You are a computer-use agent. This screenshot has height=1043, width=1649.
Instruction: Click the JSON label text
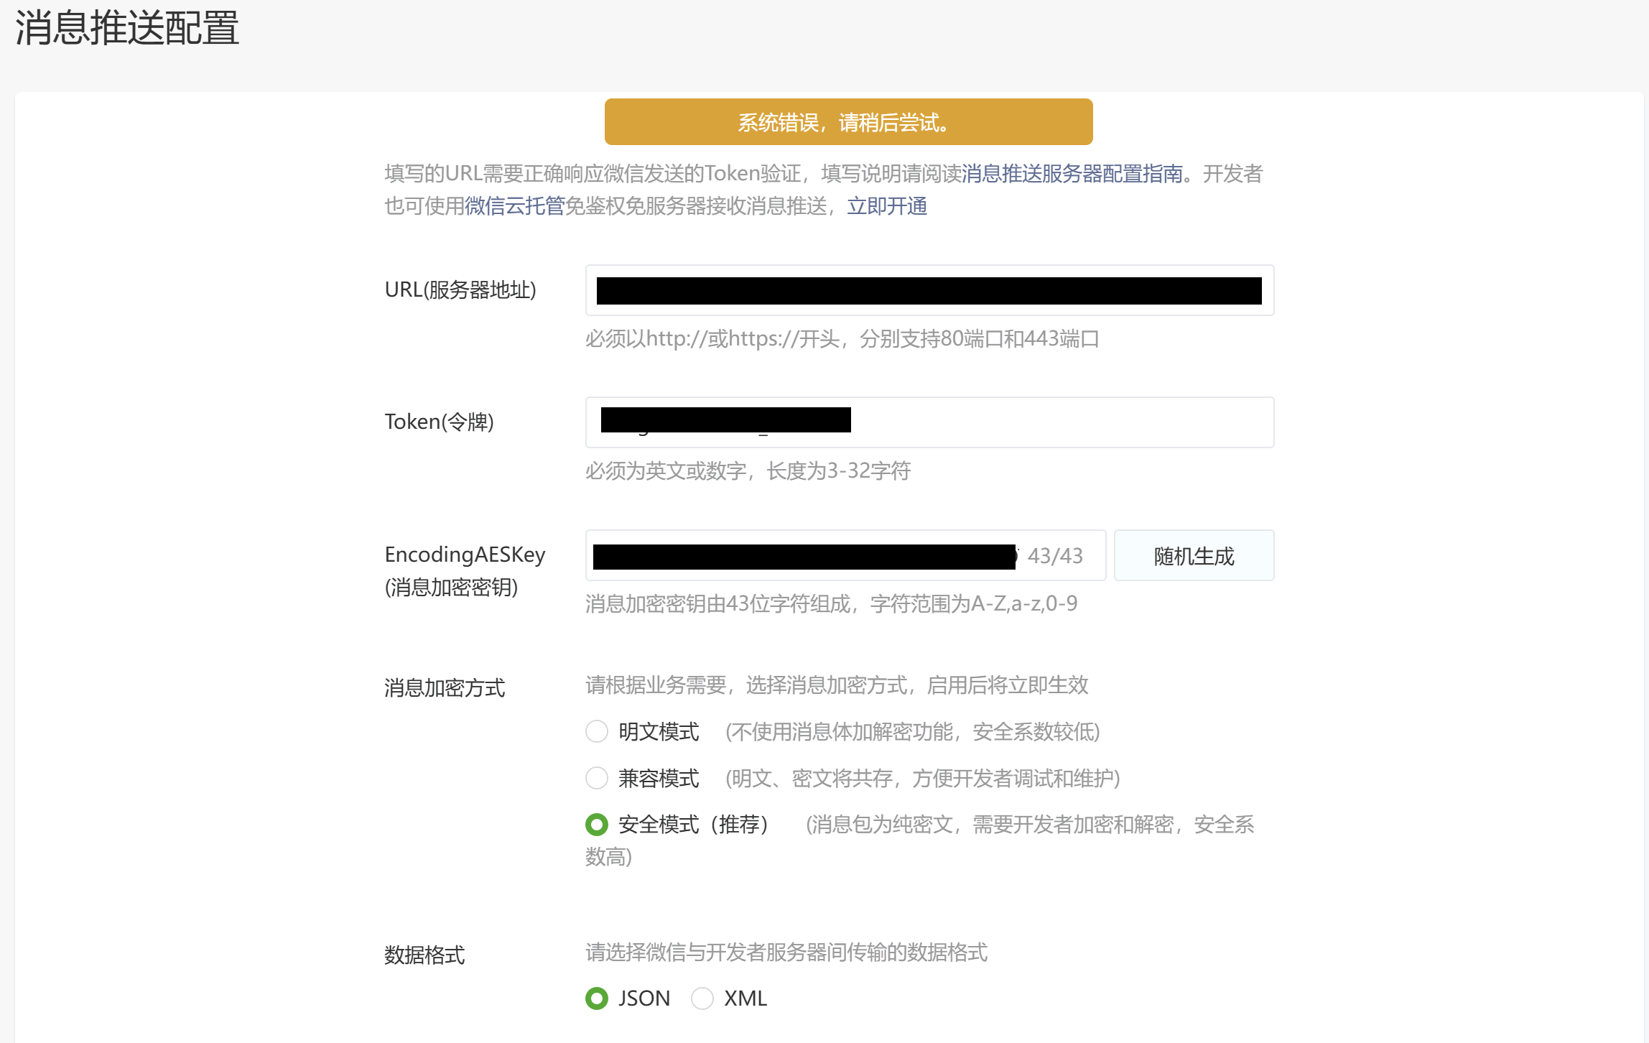click(644, 998)
